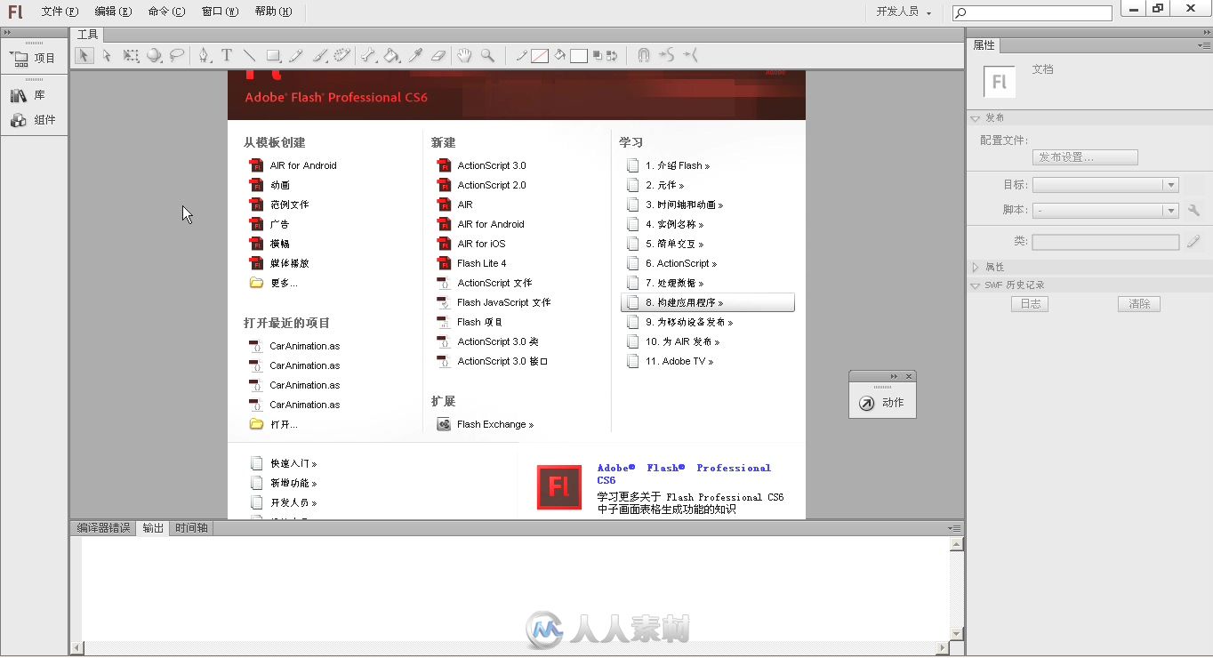Create a new AIR for iOS document
1213x658 pixels.
pyautogui.click(x=471, y=244)
